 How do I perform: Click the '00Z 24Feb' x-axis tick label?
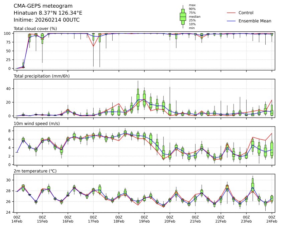pos(272,219)
